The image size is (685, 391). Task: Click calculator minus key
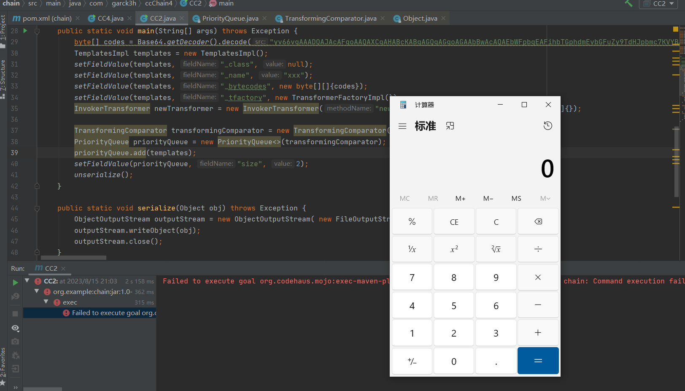pos(538,305)
